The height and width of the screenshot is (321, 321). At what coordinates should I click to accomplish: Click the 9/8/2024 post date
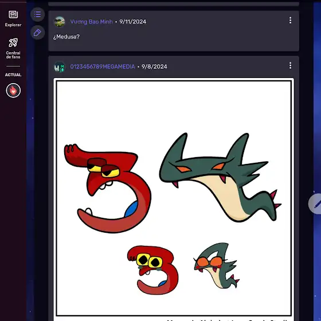154,66
